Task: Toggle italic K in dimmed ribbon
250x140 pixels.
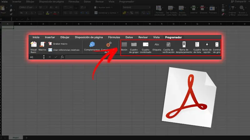Action: (x=27, y=13)
